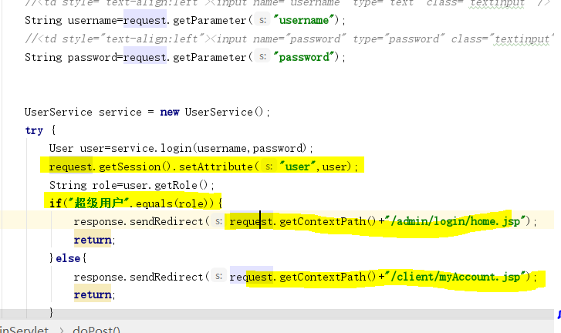Viewport: 561px width, 333px height.
Task: Click the horizontal scrollbar below the code
Action: click(x=277, y=314)
